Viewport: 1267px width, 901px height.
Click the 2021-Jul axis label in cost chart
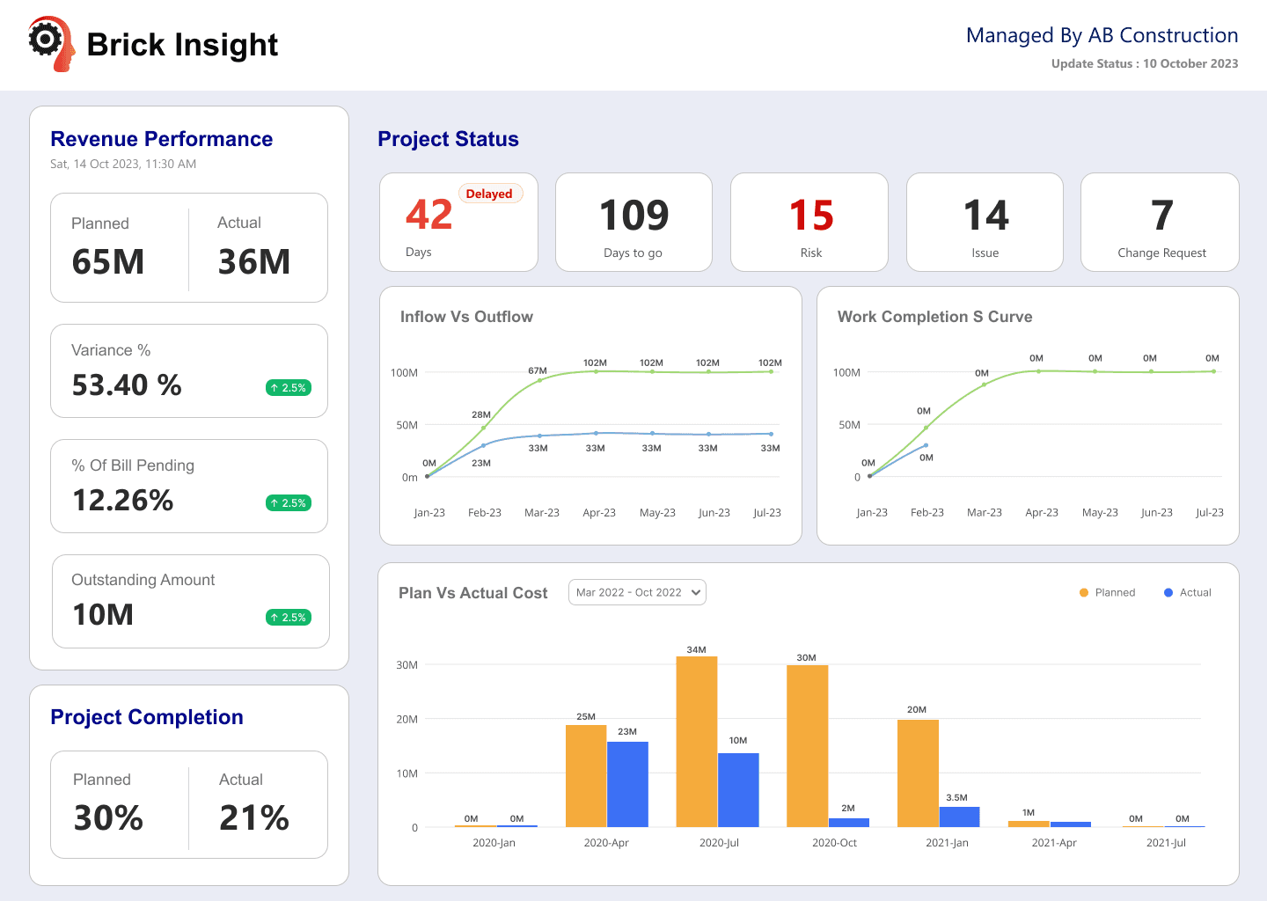1166,843
